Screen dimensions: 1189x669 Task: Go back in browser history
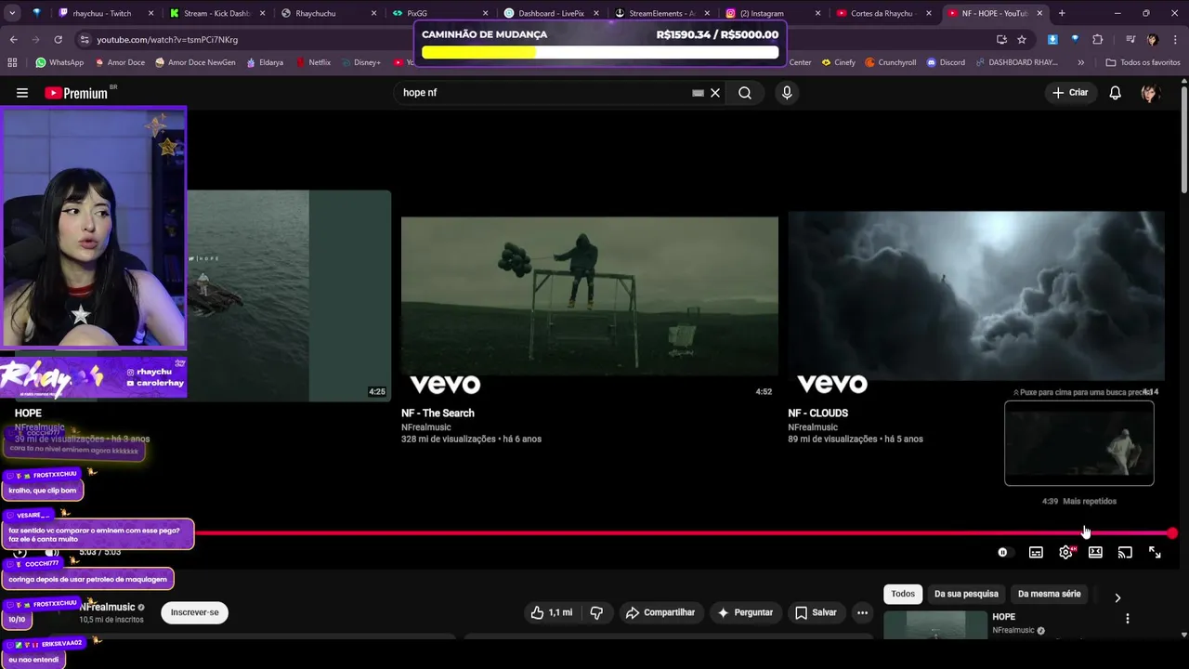pos(13,40)
